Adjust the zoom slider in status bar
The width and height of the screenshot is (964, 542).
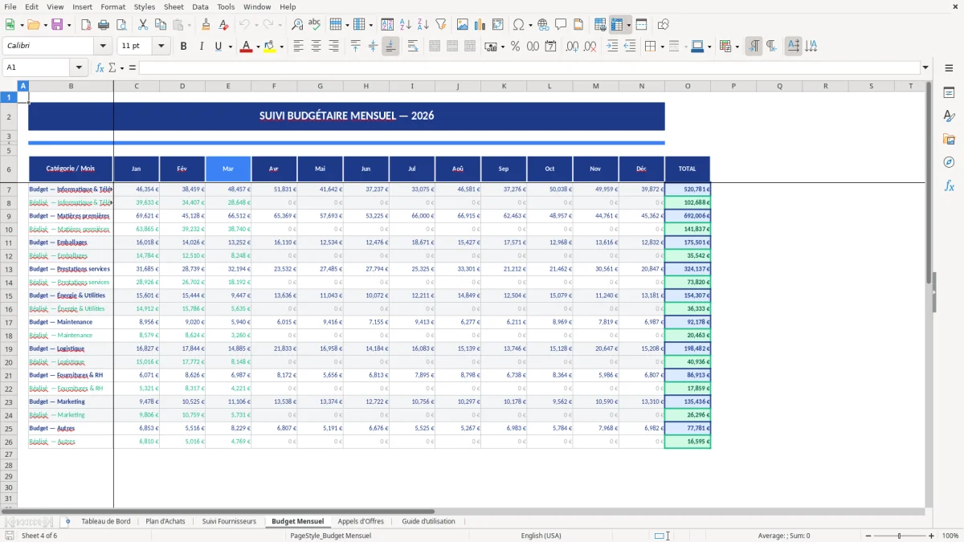[x=899, y=536]
